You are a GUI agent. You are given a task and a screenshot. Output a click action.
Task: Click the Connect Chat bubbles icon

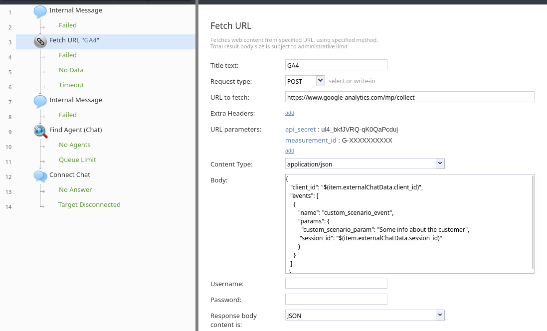coord(40,176)
